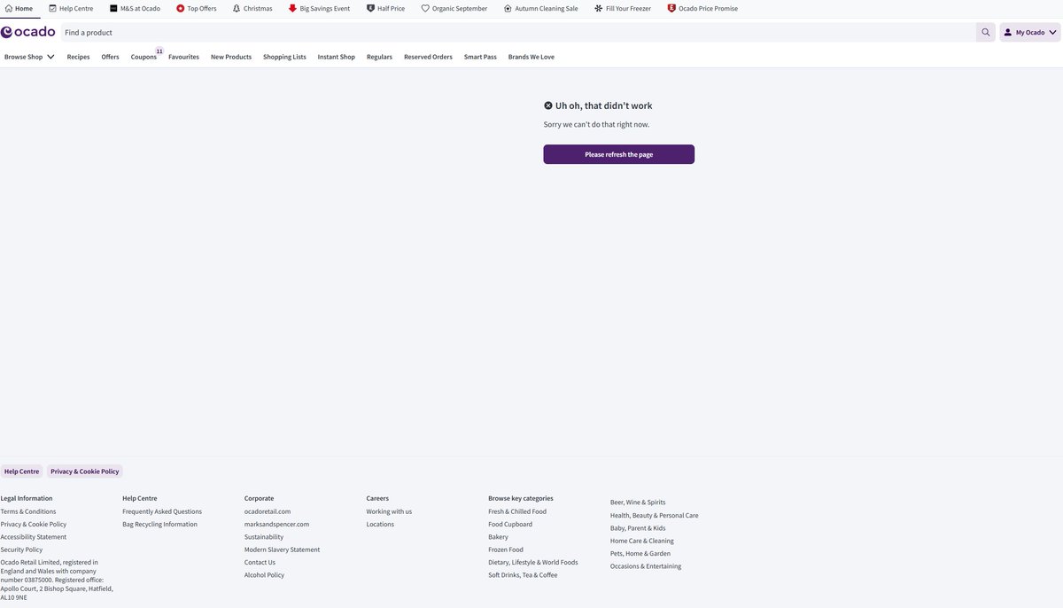Open Coupons in the navigation bar
The image size is (1063, 608).
pyautogui.click(x=144, y=57)
